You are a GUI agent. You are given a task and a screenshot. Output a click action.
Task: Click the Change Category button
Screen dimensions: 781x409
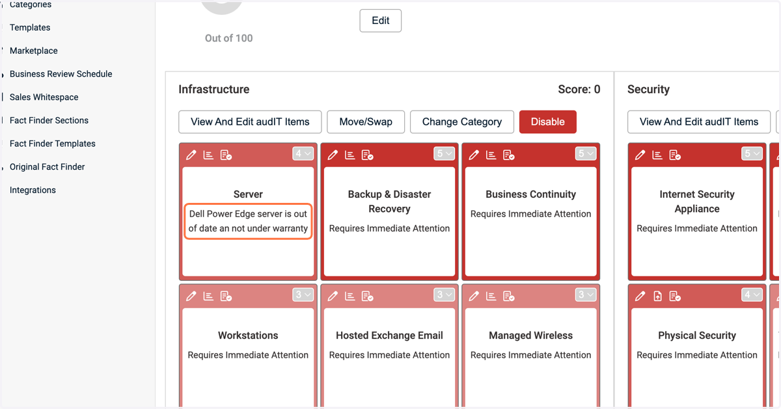click(462, 122)
